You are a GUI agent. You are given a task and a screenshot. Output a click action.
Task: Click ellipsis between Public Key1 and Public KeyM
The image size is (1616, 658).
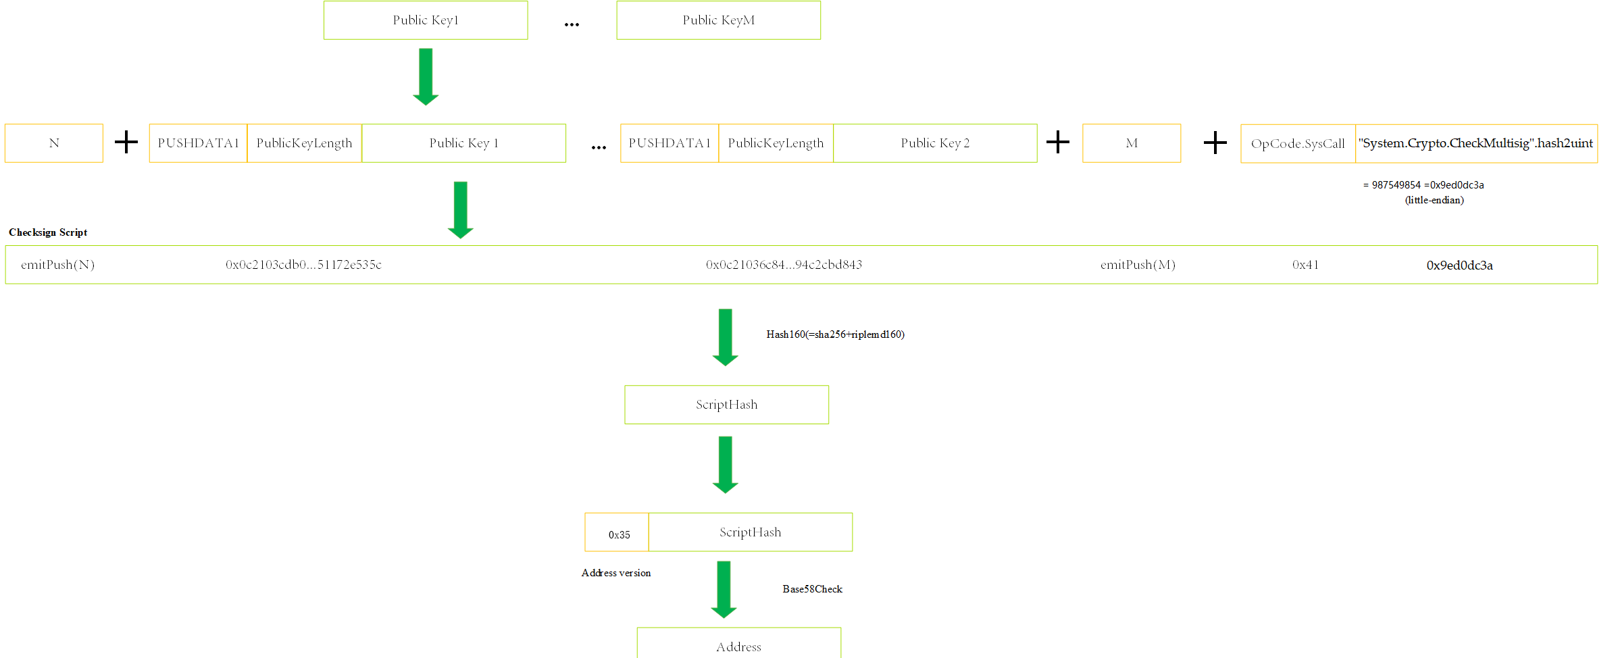(x=572, y=24)
